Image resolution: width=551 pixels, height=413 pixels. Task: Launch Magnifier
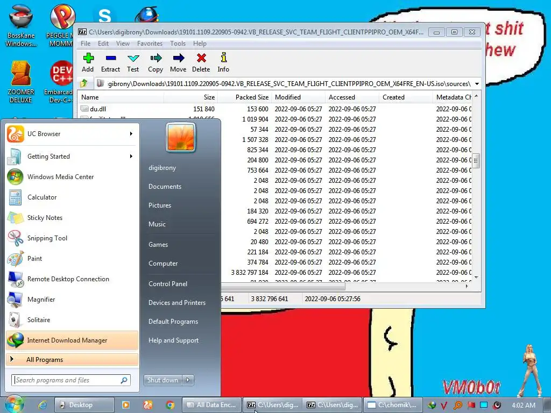72,299
